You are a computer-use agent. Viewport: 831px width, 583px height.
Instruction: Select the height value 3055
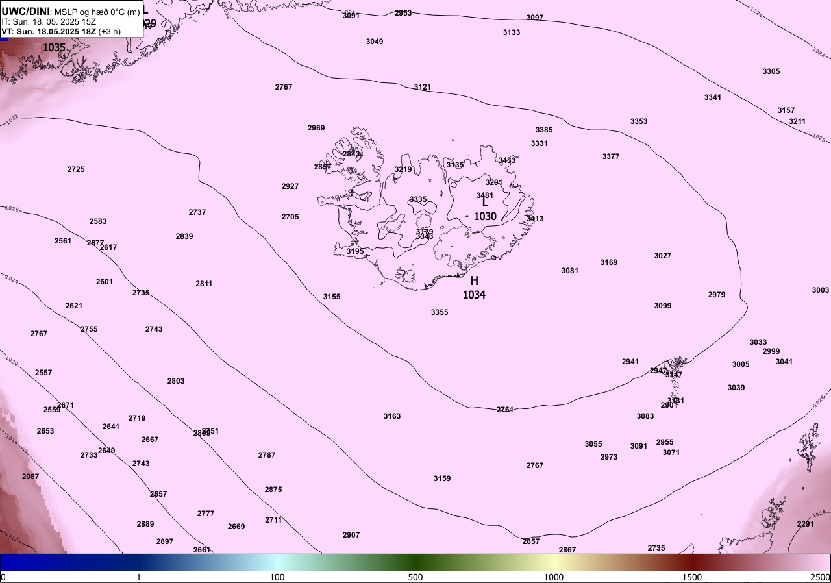[x=593, y=444]
